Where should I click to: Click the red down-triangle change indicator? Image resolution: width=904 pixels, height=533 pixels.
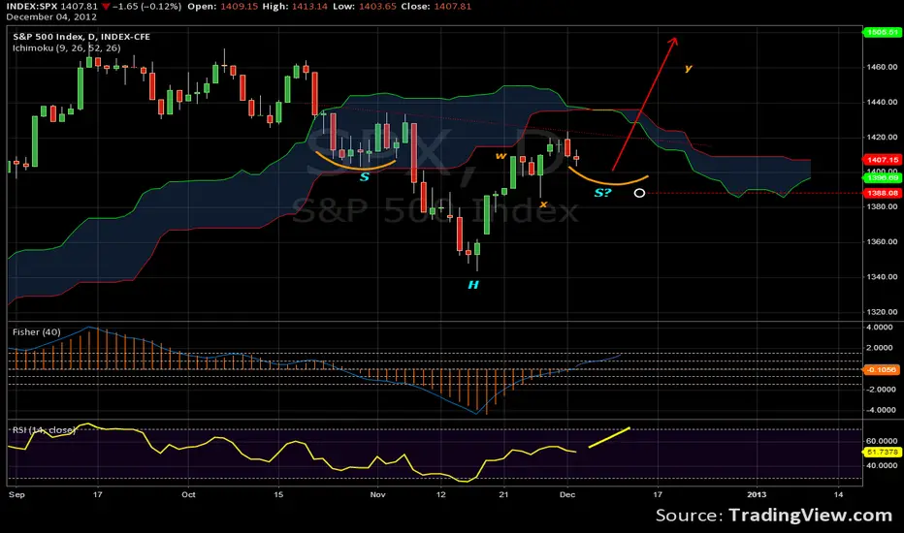click(106, 7)
